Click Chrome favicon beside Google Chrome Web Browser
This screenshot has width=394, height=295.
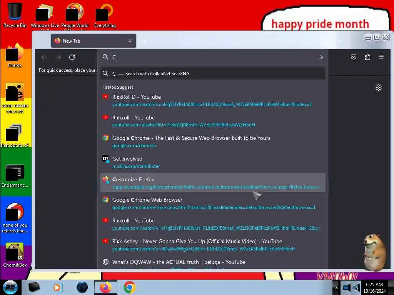pyautogui.click(x=105, y=200)
